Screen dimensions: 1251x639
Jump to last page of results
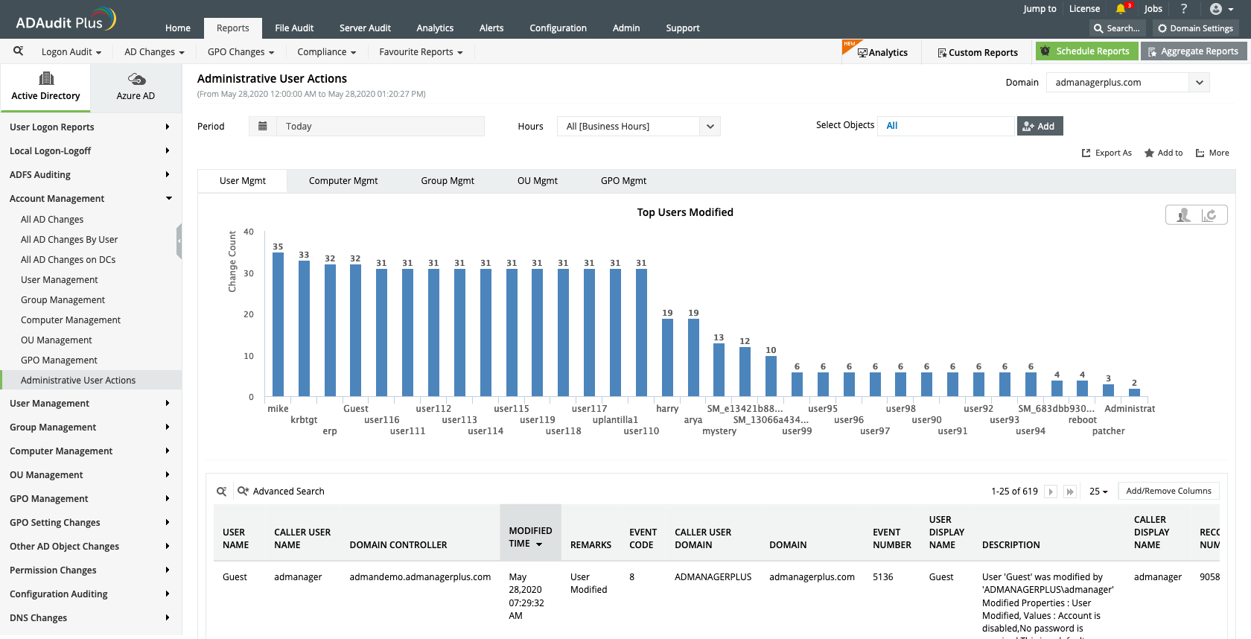tap(1070, 492)
